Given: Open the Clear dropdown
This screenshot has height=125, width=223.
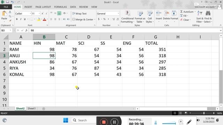Looking at the screenshot, I should click(x=186, y=20).
